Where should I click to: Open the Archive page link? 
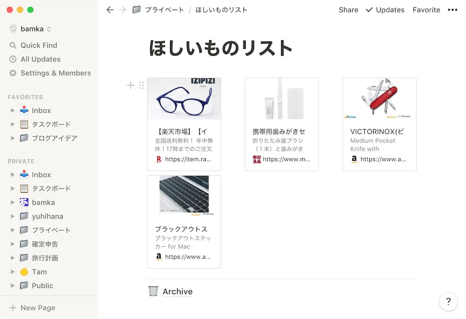click(x=177, y=291)
